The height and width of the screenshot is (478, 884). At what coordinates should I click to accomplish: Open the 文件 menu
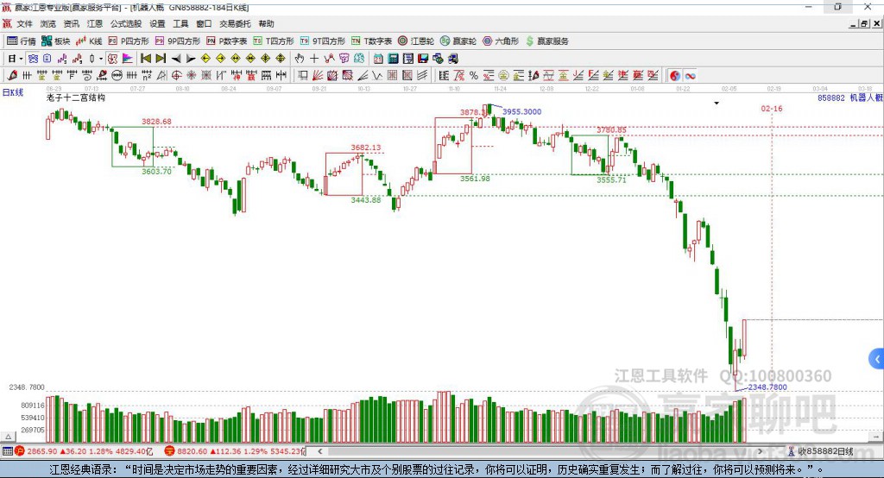25,23
